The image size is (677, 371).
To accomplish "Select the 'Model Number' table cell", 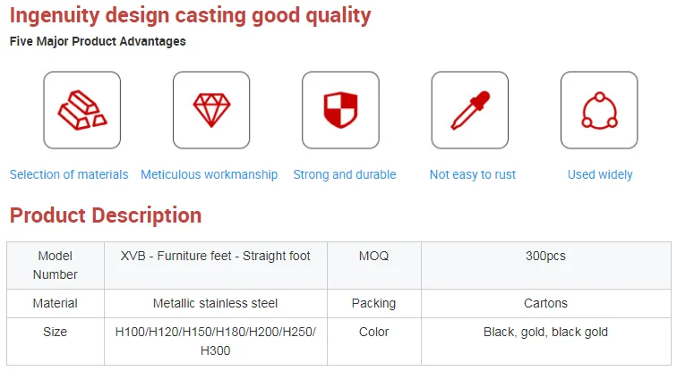I will pos(56,265).
